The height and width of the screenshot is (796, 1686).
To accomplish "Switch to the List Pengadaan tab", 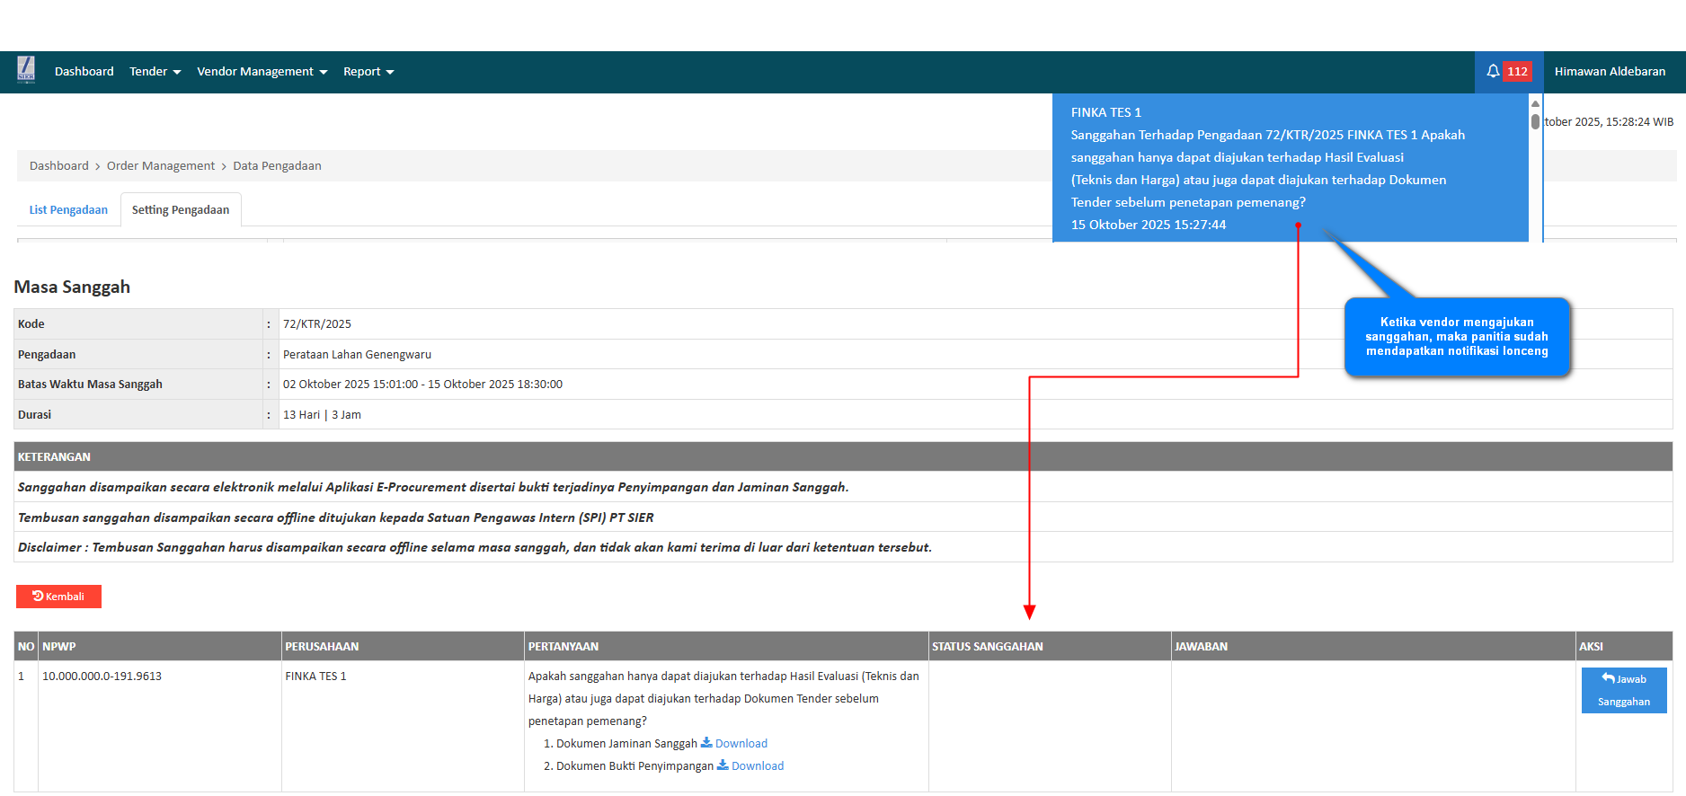I will click(x=68, y=210).
